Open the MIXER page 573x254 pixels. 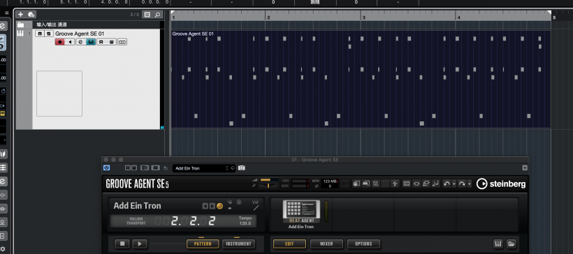(326, 244)
